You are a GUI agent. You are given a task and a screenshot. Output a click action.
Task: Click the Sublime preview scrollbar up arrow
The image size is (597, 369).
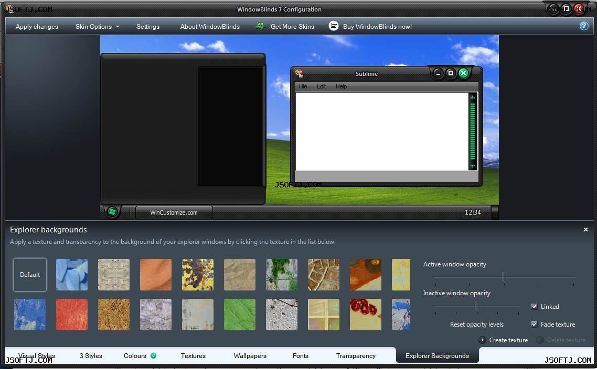(x=473, y=97)
